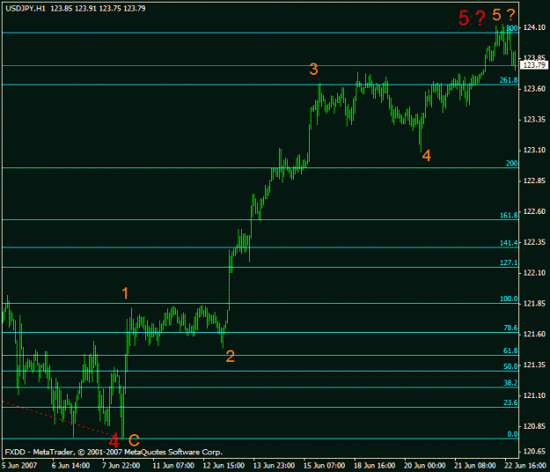Click 122.35 on the price axis
This screenshot has height=472, width=550.
point(534,242)
